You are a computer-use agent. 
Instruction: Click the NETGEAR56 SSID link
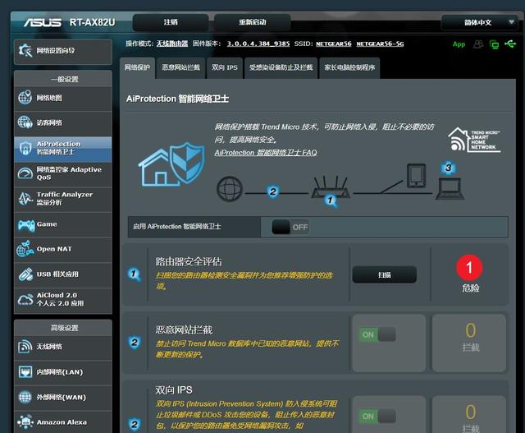(334, 44)
